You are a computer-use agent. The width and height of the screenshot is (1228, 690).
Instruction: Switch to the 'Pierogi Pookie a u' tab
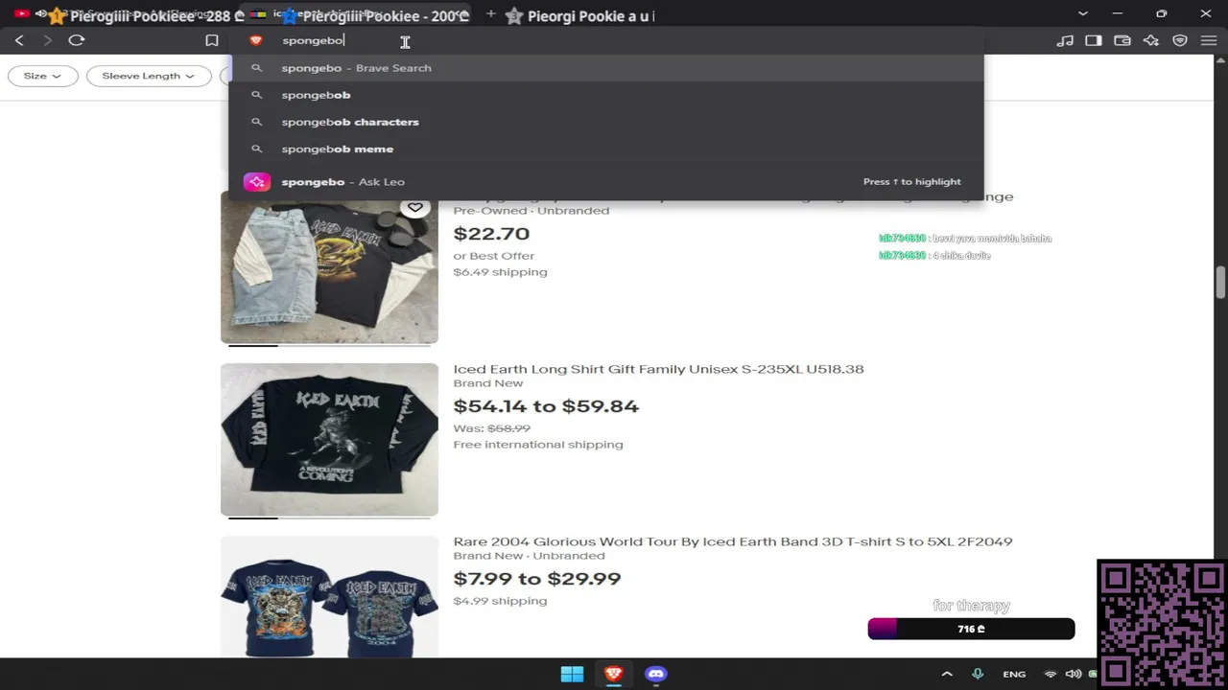(582, 15)
